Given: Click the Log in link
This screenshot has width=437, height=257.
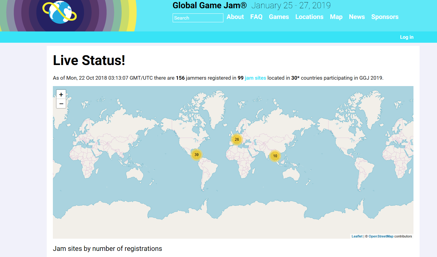Looking at the screenshot, I should tap(407, 37).
